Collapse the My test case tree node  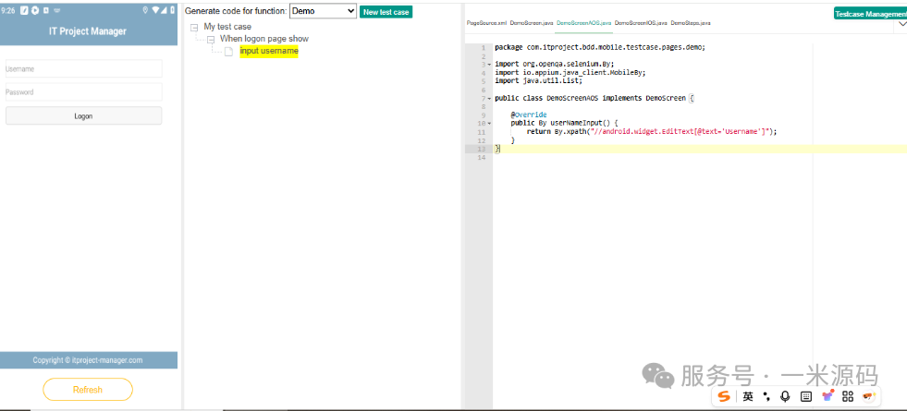(x=194, y=27)
